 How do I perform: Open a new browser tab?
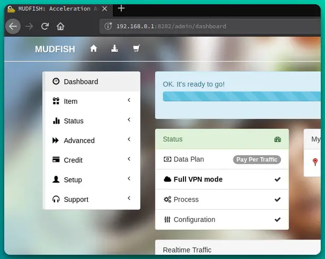point(121,8)
